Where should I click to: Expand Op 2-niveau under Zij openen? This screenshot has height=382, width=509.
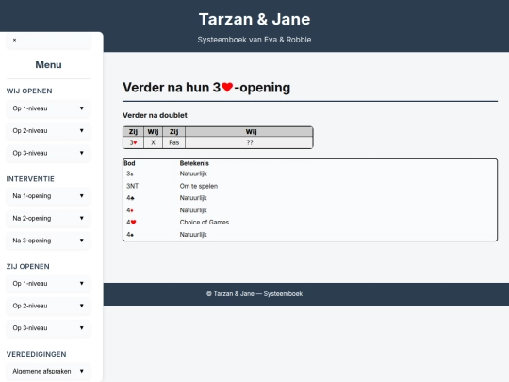coord(48,306)
